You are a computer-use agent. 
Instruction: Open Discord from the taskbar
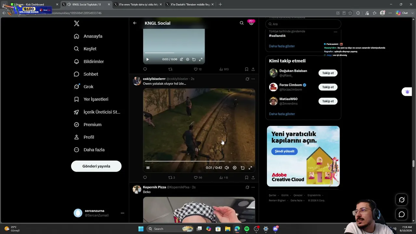point(275,229)
